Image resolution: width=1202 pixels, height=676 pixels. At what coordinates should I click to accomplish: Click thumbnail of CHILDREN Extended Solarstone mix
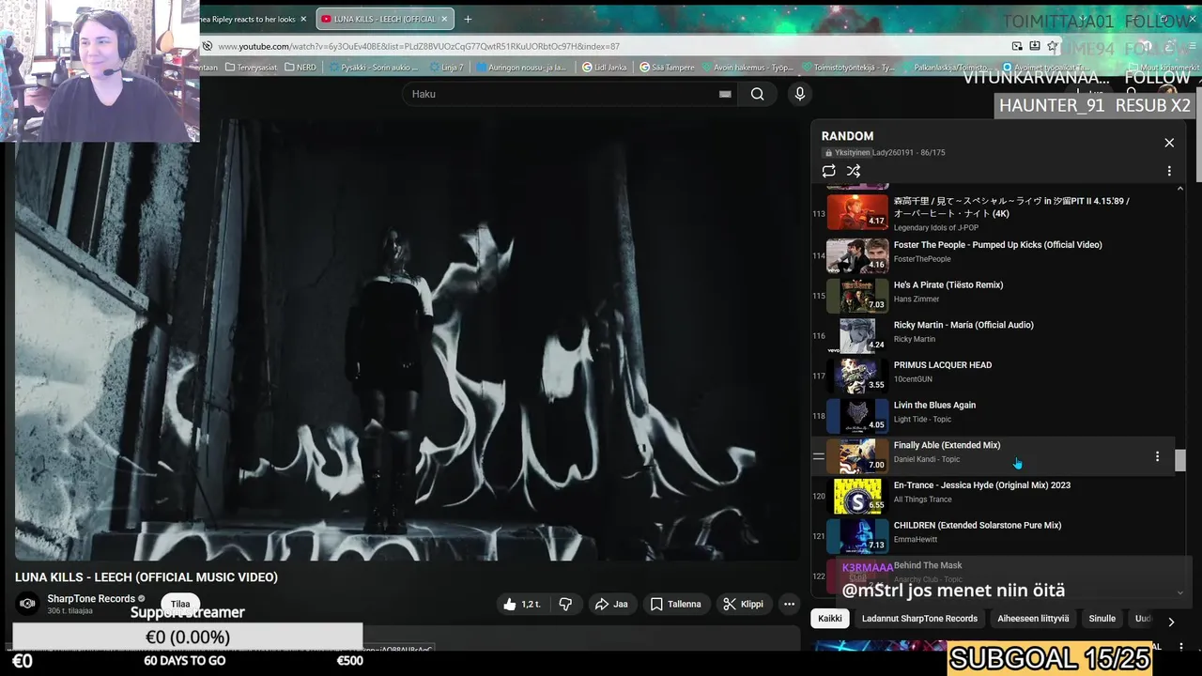coord(857,535)
